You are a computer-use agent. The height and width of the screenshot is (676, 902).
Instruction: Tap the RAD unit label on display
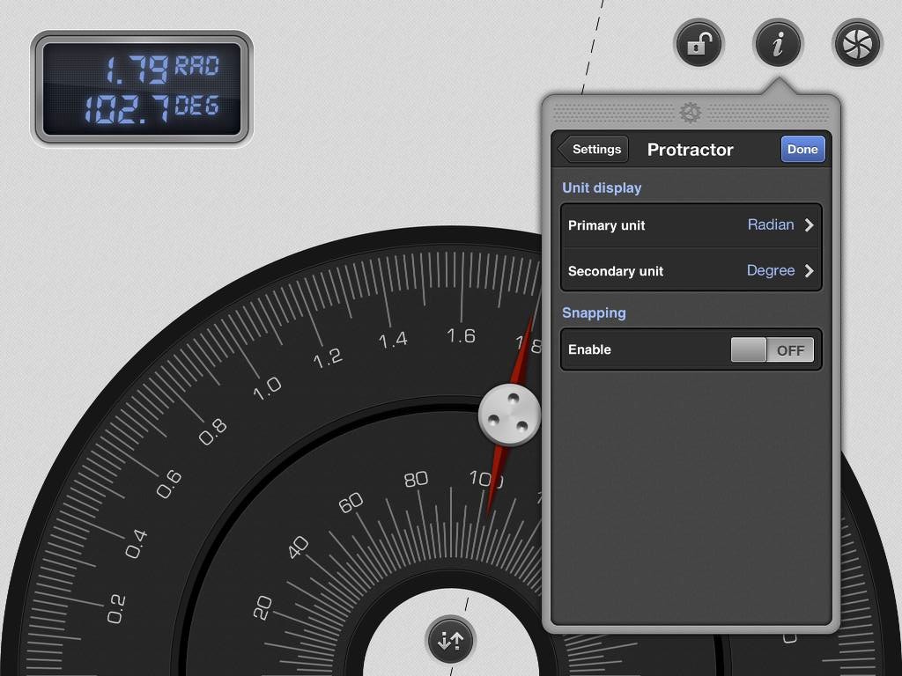tap(196, 66)
